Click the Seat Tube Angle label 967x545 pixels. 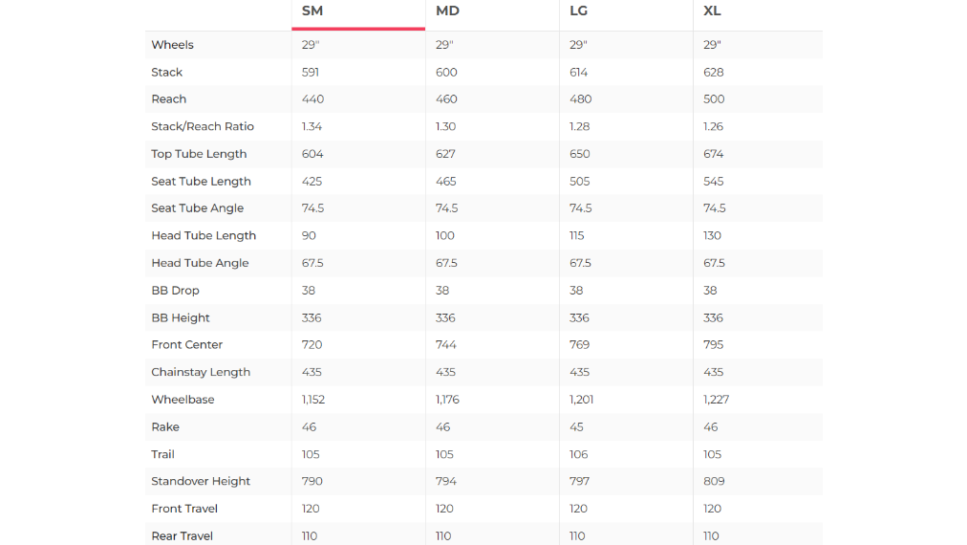pyautogui.click(x=197, y=208)
